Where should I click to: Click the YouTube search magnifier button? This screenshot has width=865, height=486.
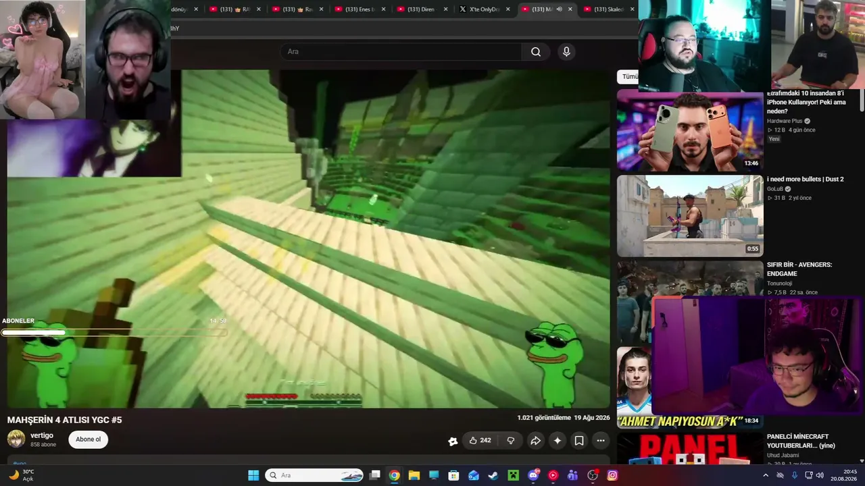(536, 52)
